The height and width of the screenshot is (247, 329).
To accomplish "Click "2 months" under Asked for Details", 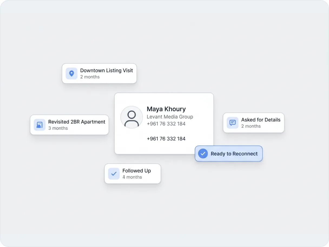I will pos(251,126).
